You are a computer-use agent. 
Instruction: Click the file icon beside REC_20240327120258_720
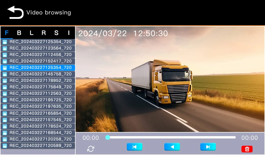coord(5,139)
